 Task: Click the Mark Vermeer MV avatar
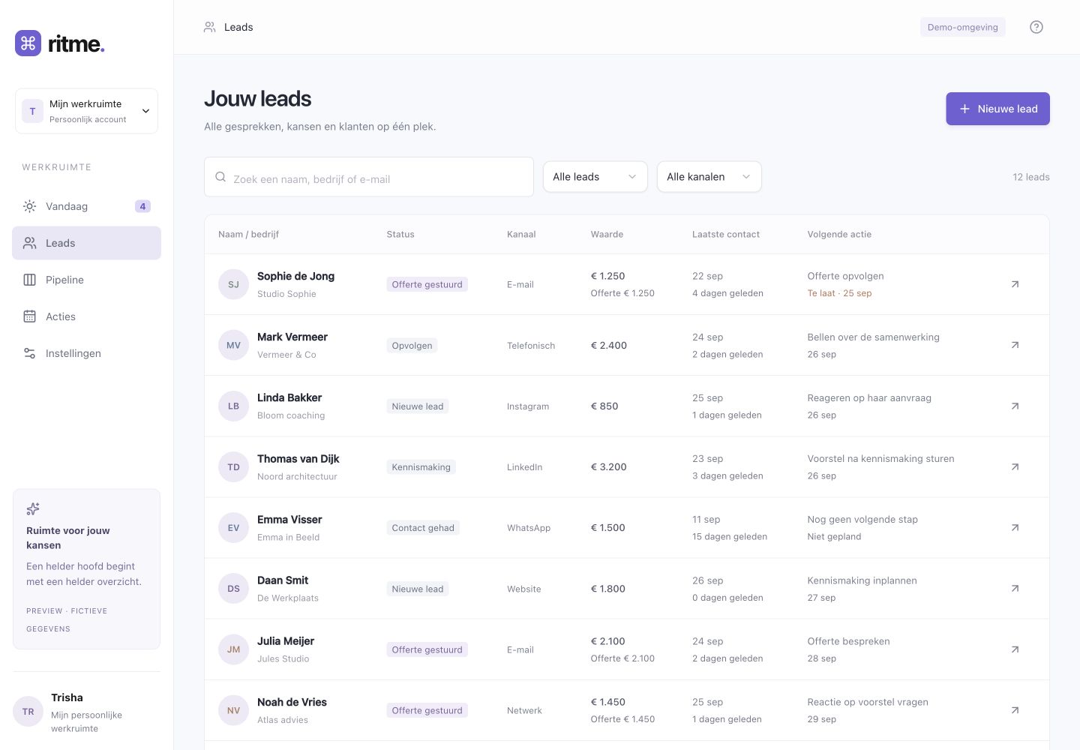233,345
